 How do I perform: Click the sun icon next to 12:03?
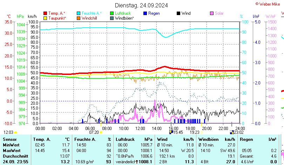coord(15,132)
